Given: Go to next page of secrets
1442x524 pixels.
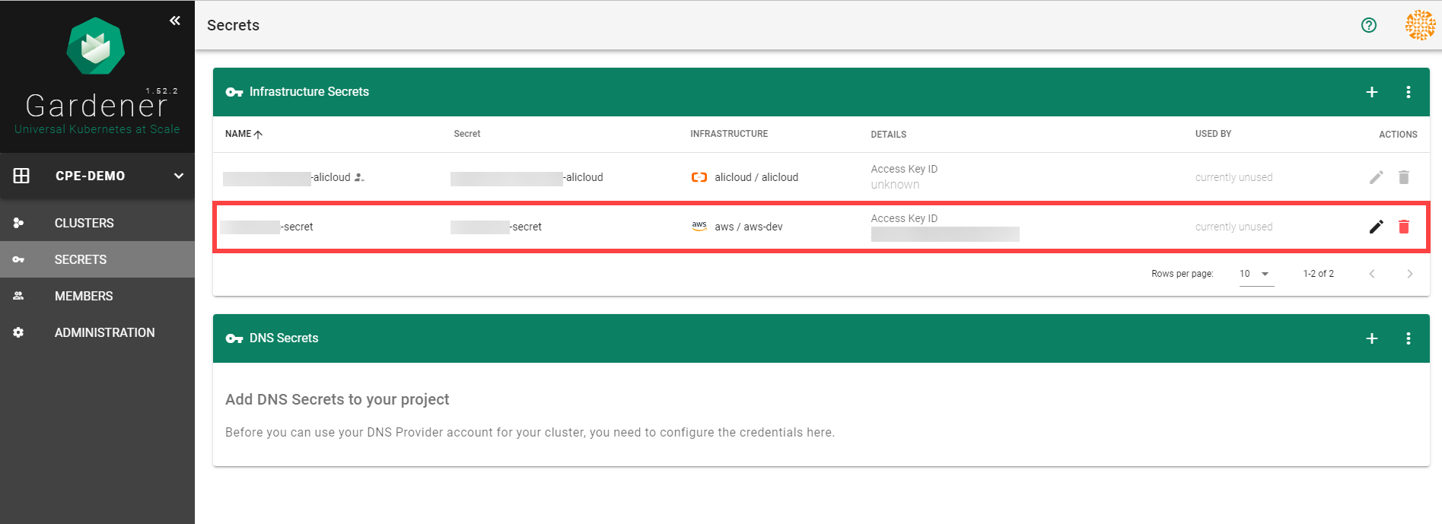Looking at the screenshot, I should point(1409,274).
